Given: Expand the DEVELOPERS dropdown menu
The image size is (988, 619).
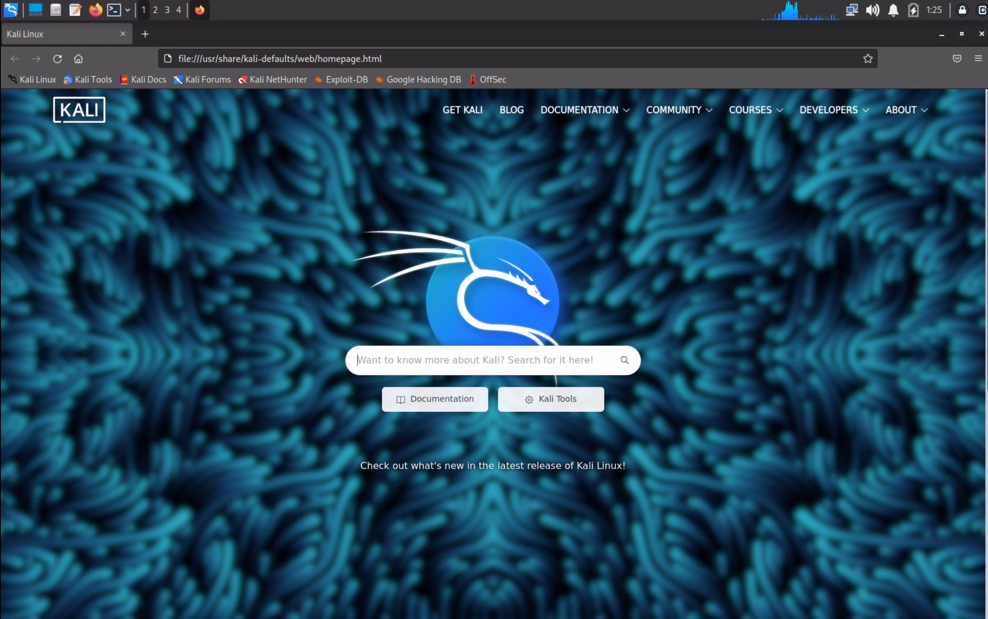Looking at the screenshot, I should tap(834, 110).
